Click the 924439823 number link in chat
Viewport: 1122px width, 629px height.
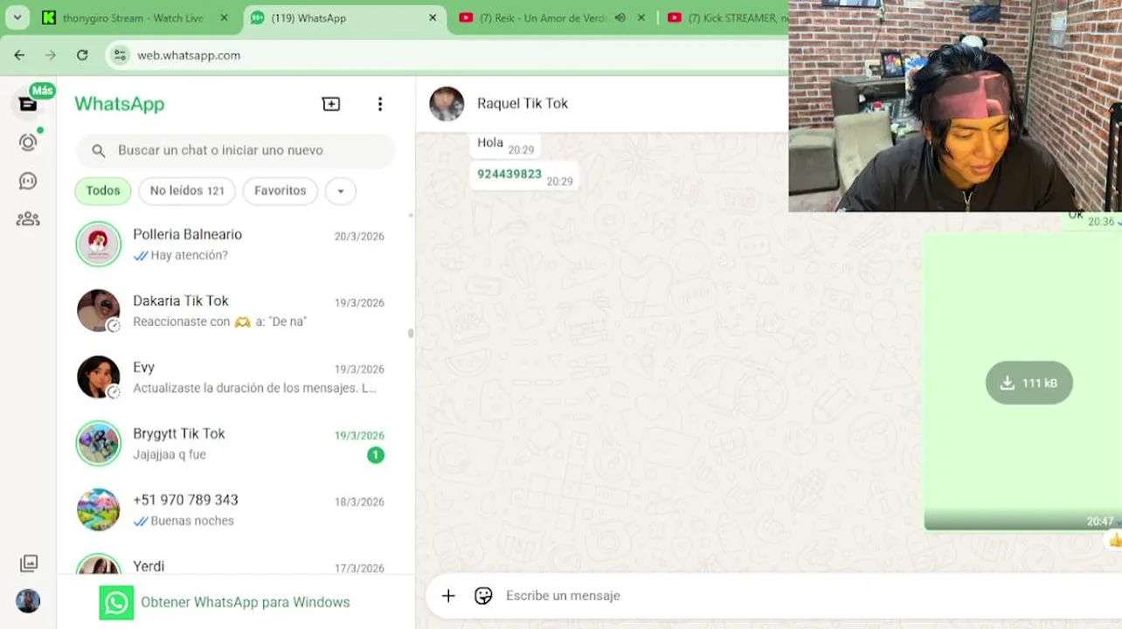click(x=509, y=174)
